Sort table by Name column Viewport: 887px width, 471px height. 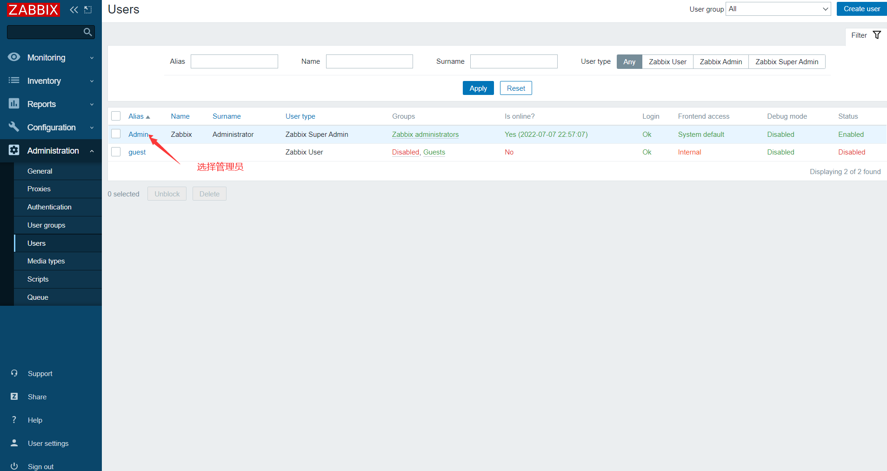coord(180,116)
